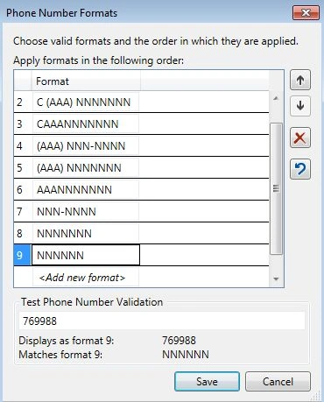Click row header number 7
324x402 pixels.
coord(22,212)
